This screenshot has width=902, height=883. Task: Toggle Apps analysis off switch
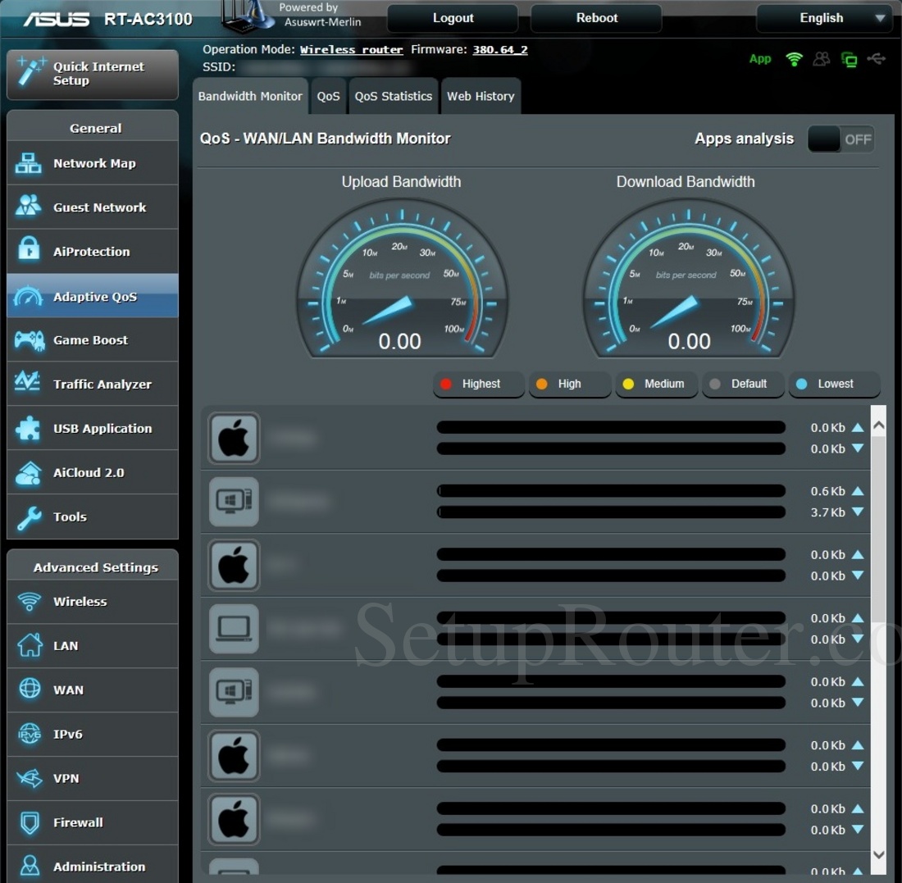tap(841, 139)
